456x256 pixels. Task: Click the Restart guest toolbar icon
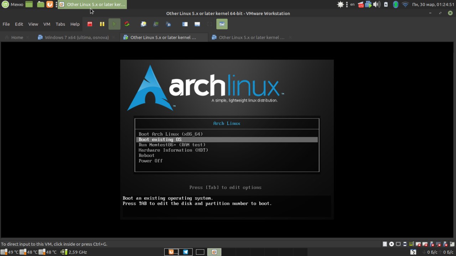coord(127,24)
